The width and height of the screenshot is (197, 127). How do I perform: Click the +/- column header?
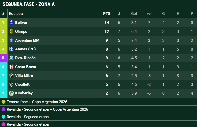click(x=149, y=14)
